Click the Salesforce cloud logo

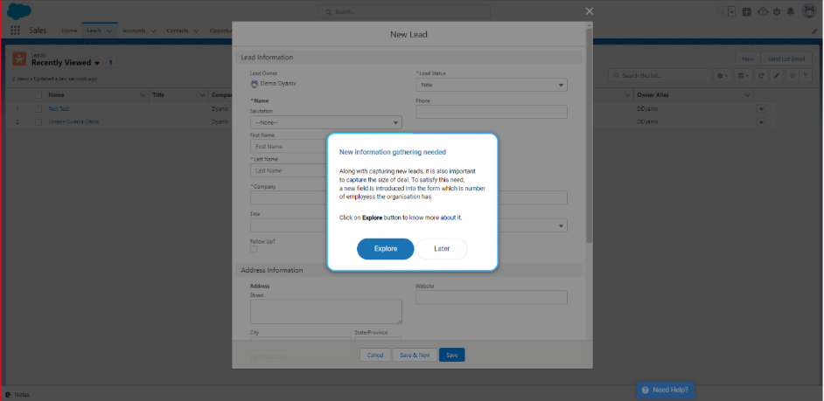tap(19, 11)
